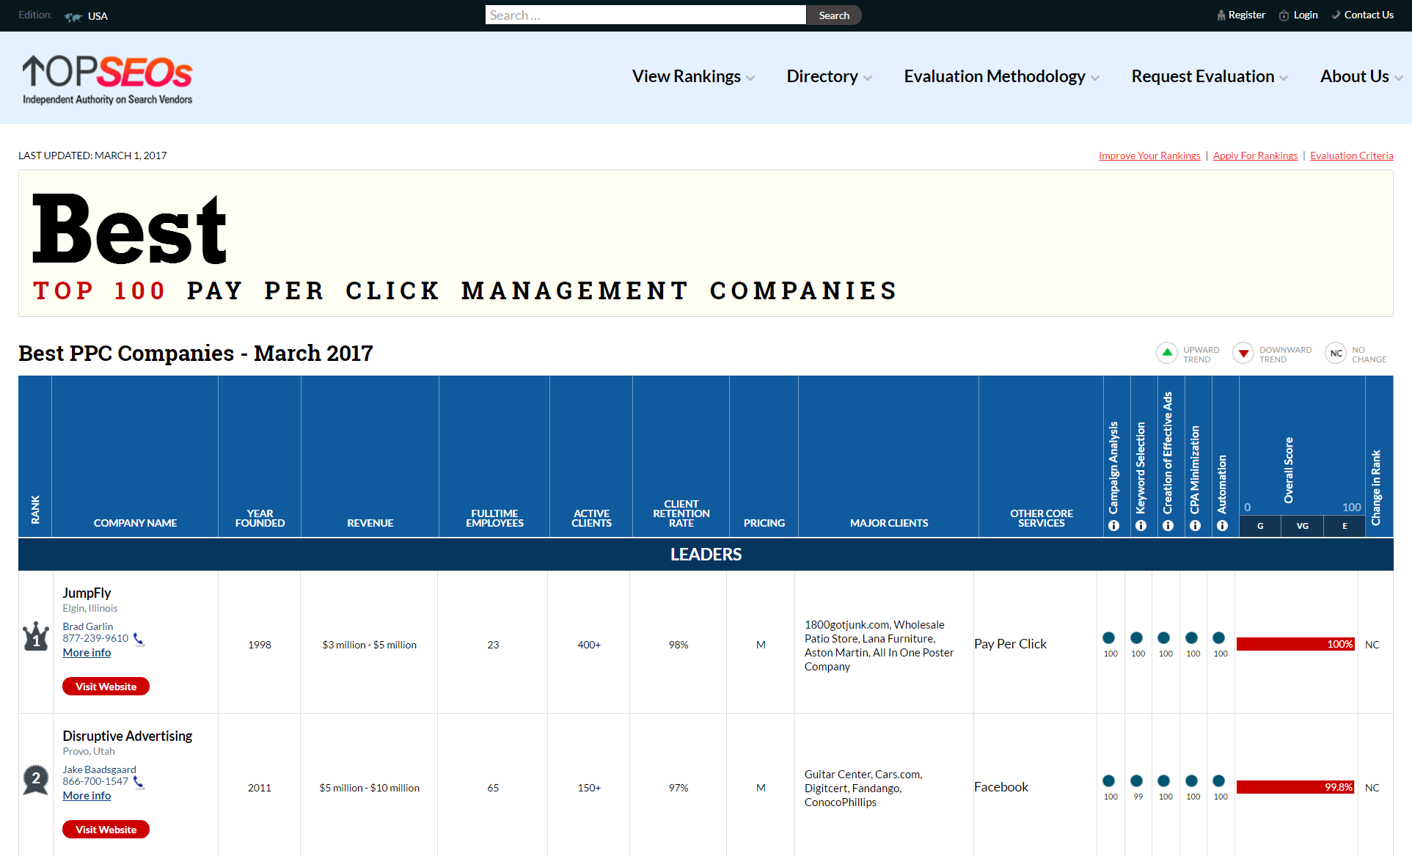Open Improve Your Rankings link

[x=1149, y=156]
